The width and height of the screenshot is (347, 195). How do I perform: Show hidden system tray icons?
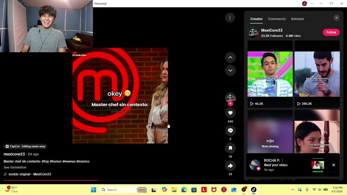coord(293,190)
